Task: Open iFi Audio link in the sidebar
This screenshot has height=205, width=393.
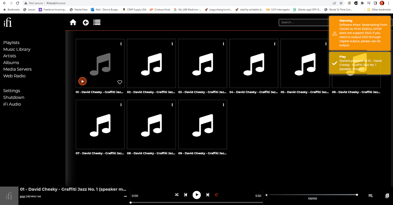Action: [x=12, y=104]
